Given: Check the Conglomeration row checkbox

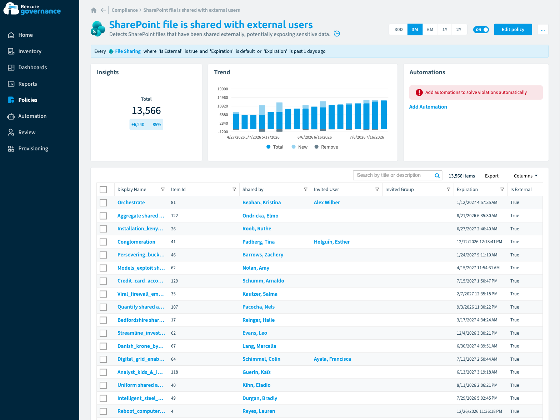Looking at the screenshot, I should pos(103,242).
